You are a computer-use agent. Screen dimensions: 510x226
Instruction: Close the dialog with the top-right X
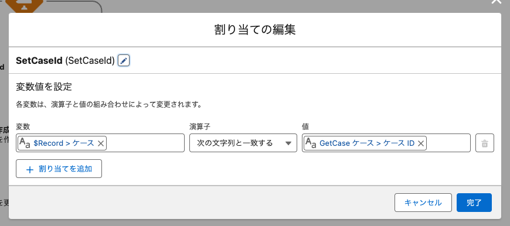tap(496, 1)
